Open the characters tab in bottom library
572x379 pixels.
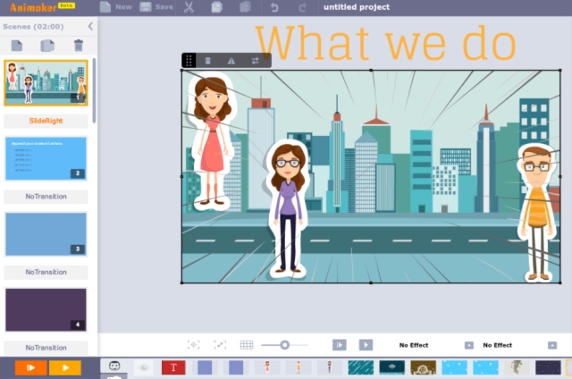[114, 366]
